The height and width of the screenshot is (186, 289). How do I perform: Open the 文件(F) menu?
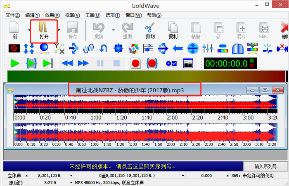[13, 15]
